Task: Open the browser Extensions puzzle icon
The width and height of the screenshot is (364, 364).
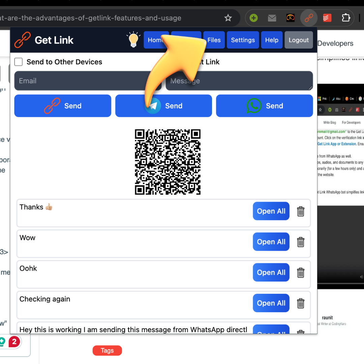Action: pos(346,18)
